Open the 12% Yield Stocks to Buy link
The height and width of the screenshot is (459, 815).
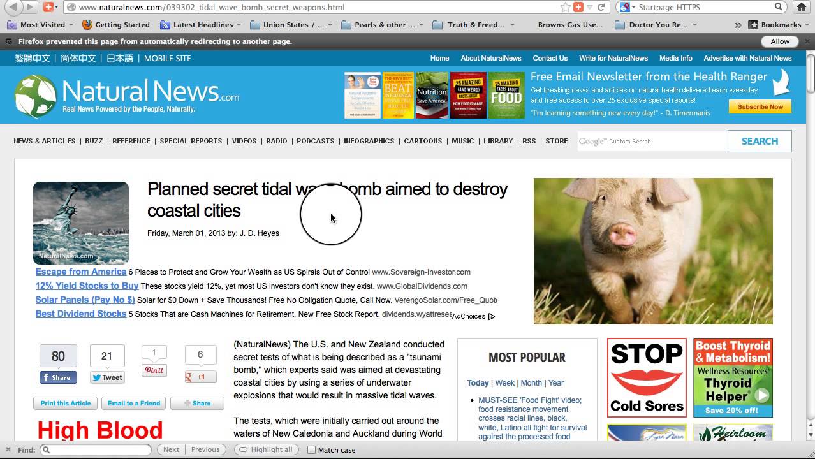[87, 286]
